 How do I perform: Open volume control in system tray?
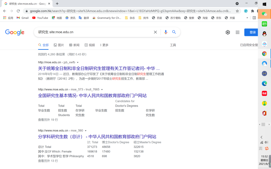(266, 142)
